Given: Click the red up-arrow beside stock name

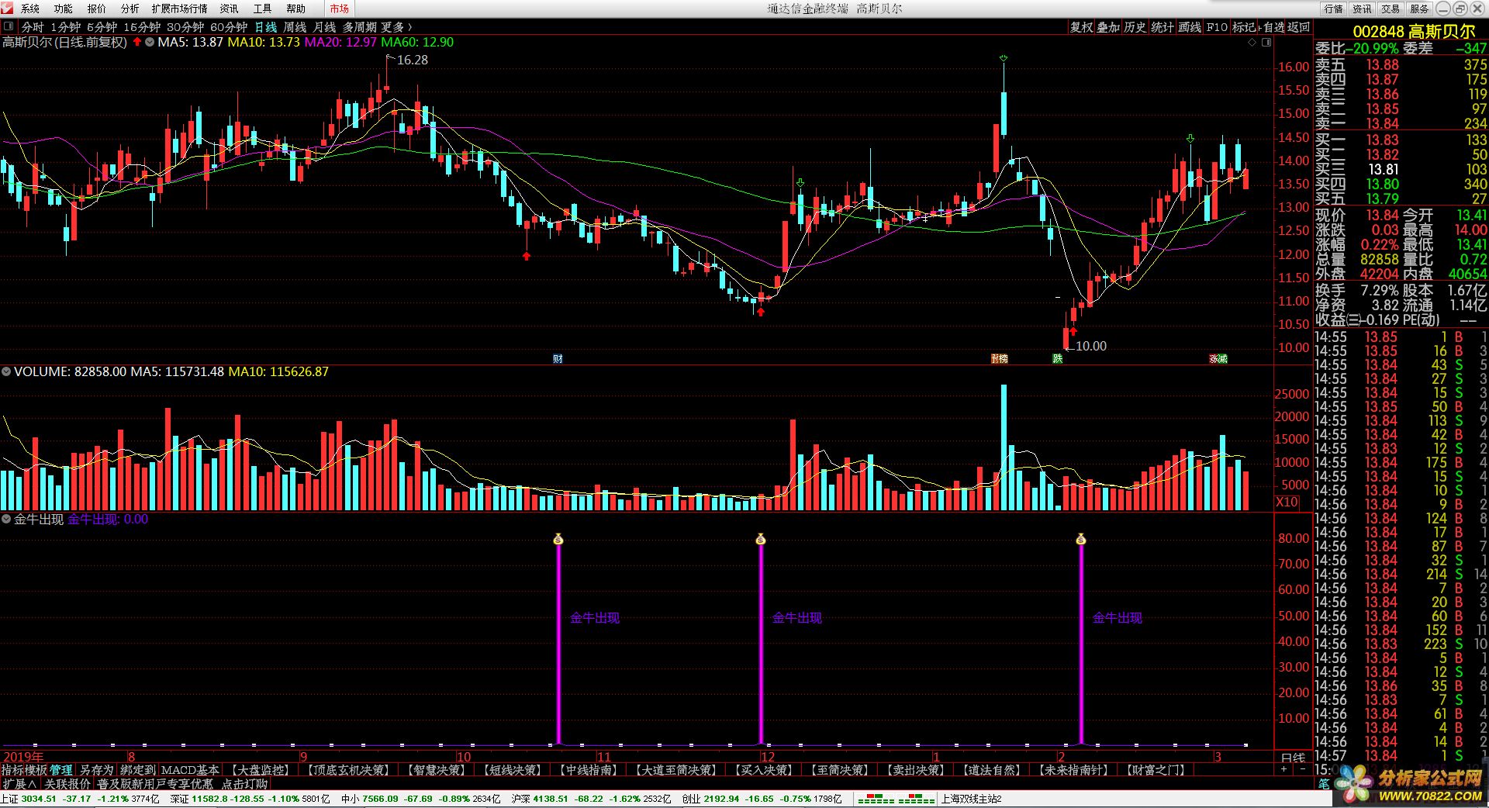Looking at the screenshot, I should [137, 42].
